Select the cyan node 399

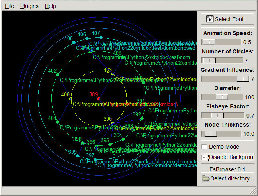point(78,156)
